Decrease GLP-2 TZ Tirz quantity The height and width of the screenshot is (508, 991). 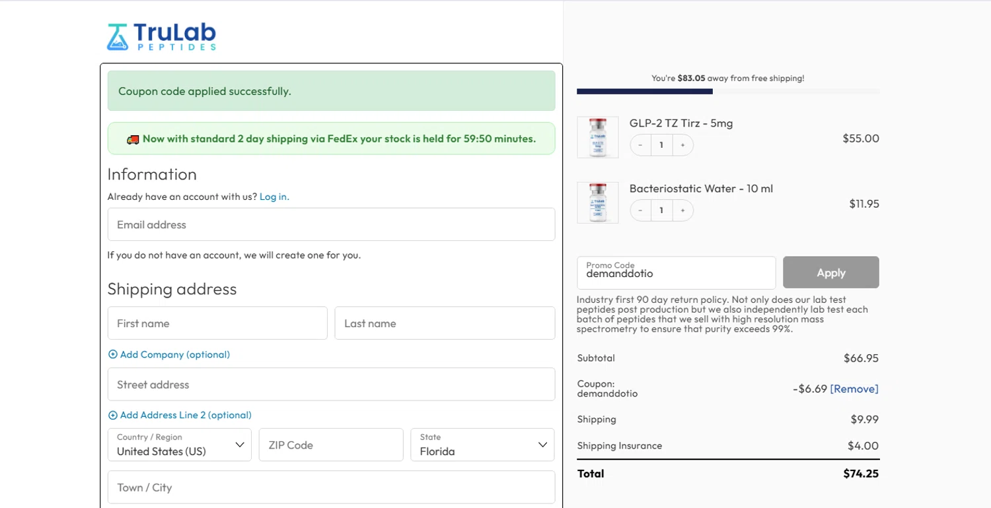pyautogui.click(x=640, y=145)
